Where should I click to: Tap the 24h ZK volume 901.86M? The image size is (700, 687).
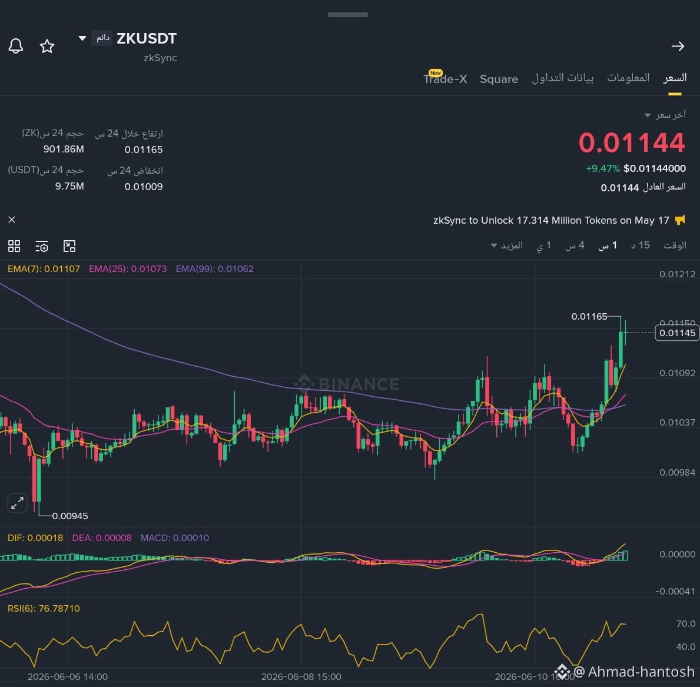[64, 149]
